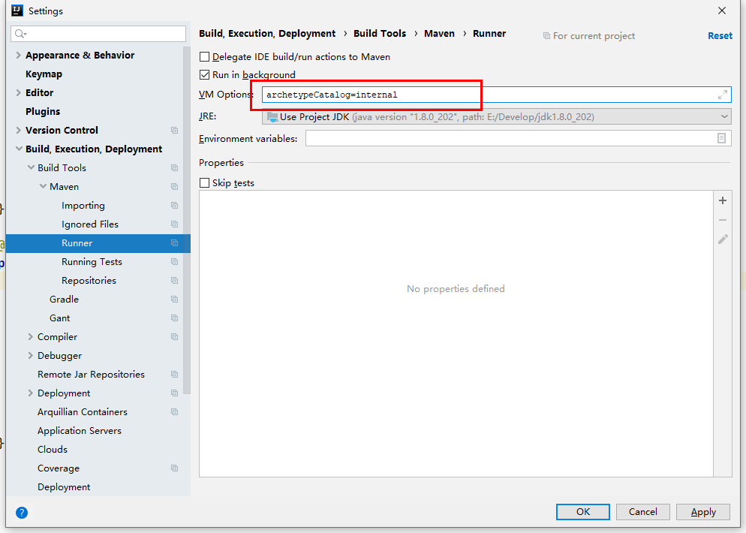Click the Cancel button
This screenshot has height=533, width=746.
[x=642, y=511]
